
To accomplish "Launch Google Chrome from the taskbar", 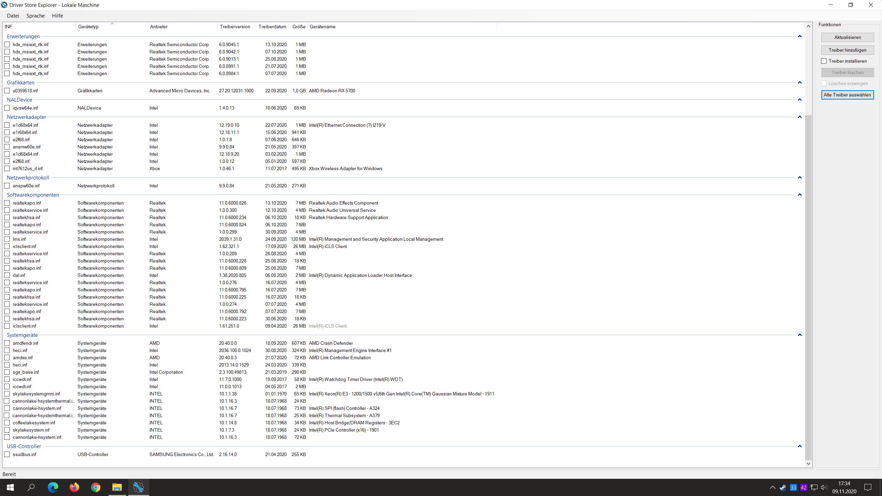I will 95,487.
